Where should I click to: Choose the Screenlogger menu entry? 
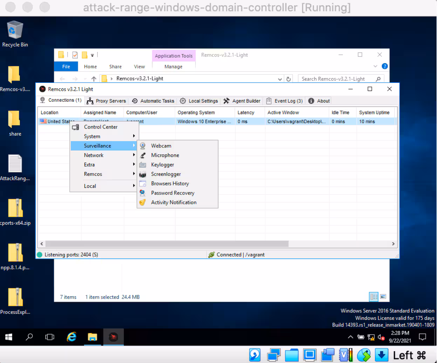pos(166,174)
